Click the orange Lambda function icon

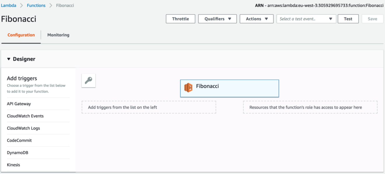click(x=188, y=87)
